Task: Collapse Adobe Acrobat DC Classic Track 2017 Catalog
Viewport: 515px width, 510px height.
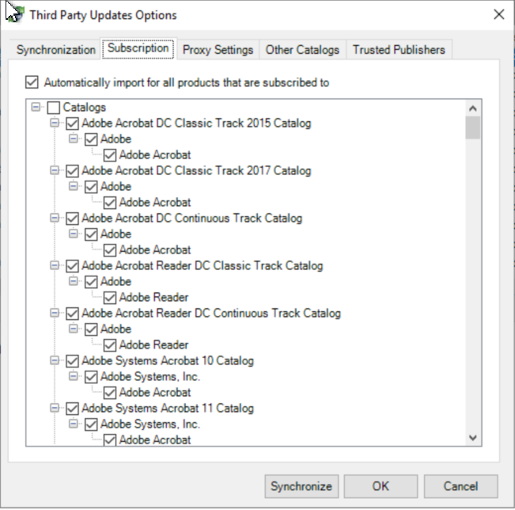Action: [55, 170]
